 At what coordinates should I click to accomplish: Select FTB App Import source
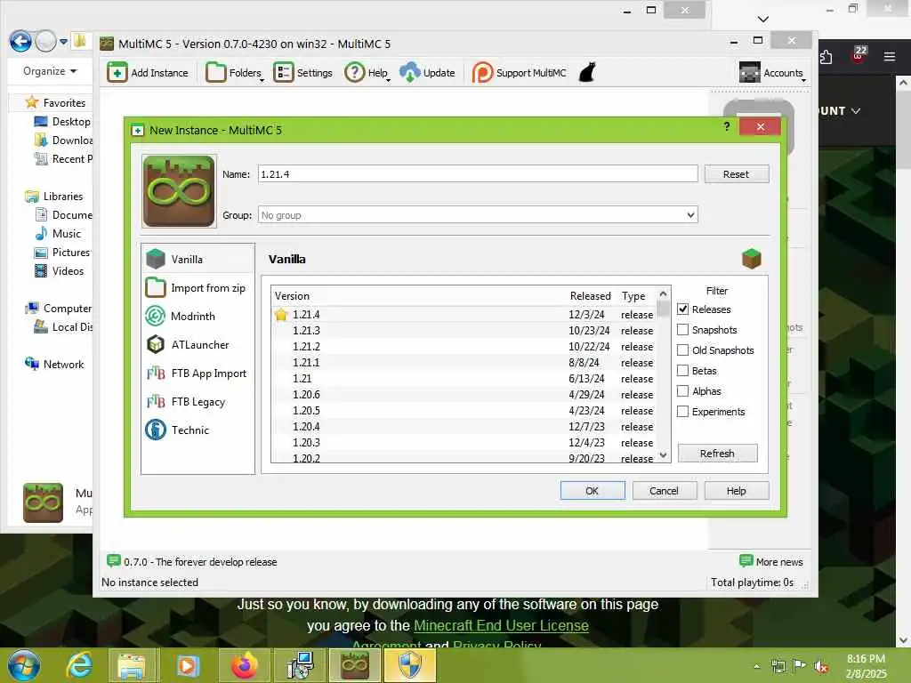pos(198,373)
